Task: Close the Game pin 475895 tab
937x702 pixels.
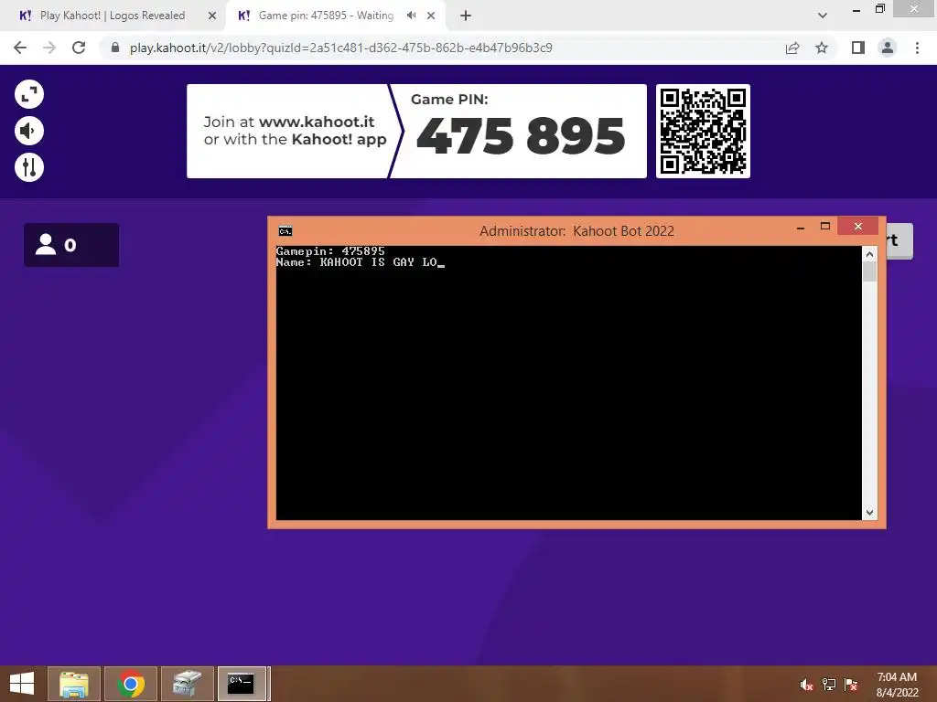Action: click(x=431, y=16)
